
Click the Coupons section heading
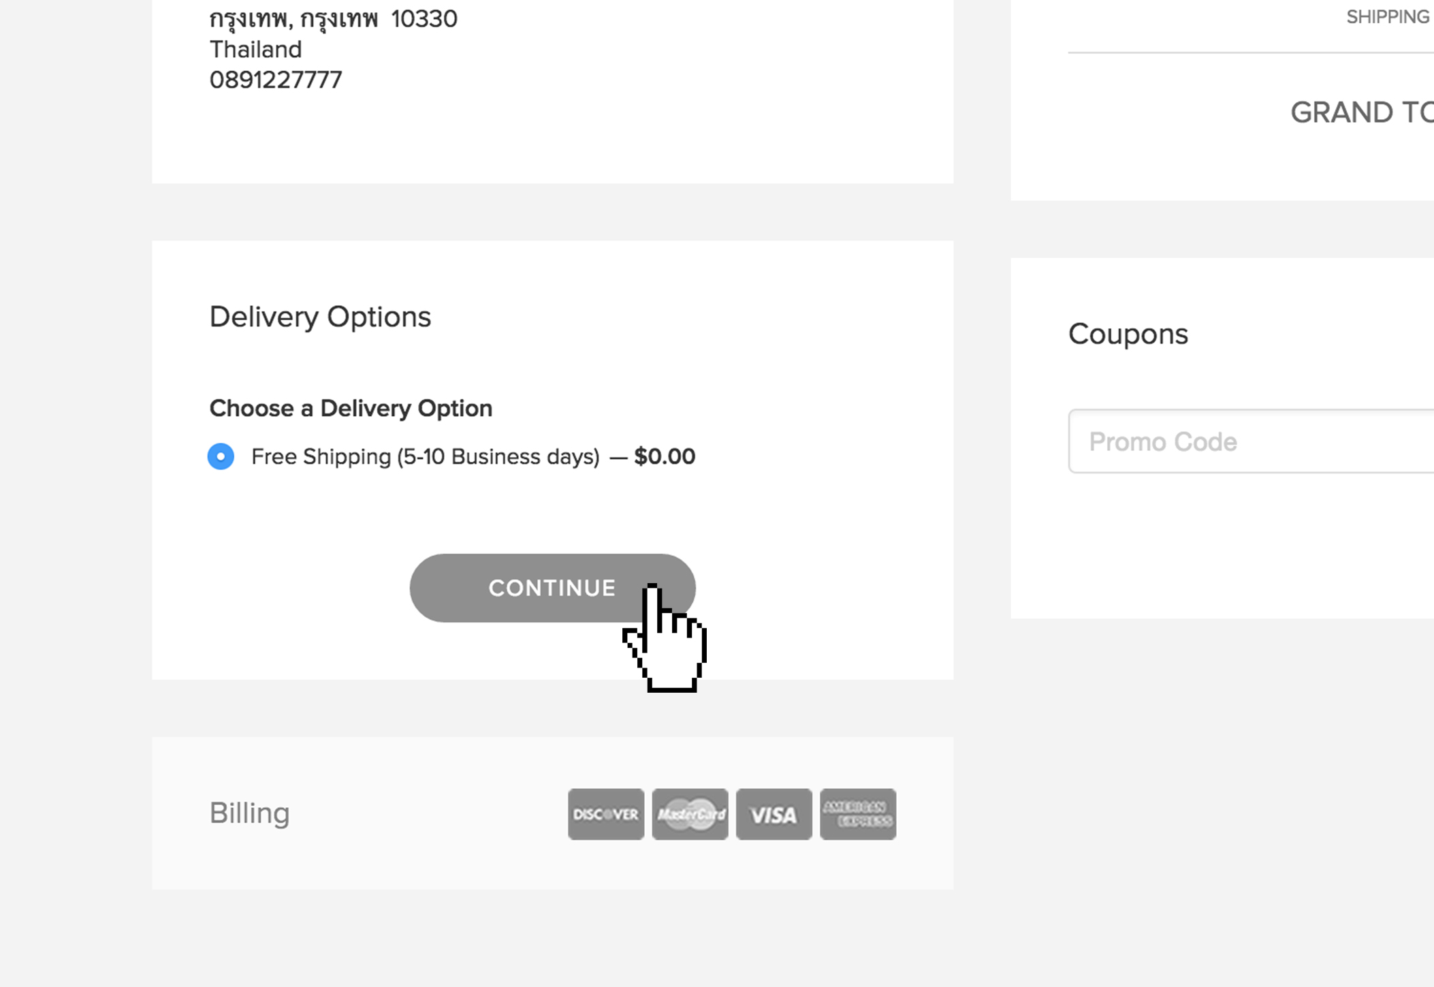click(x=1128, y=334)
